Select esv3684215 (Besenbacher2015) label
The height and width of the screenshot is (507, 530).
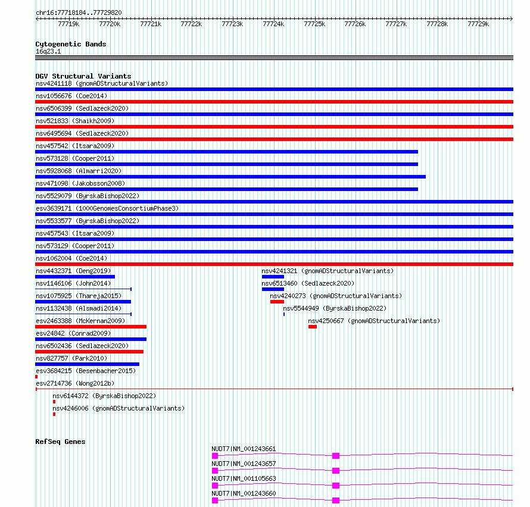(86, 371)
